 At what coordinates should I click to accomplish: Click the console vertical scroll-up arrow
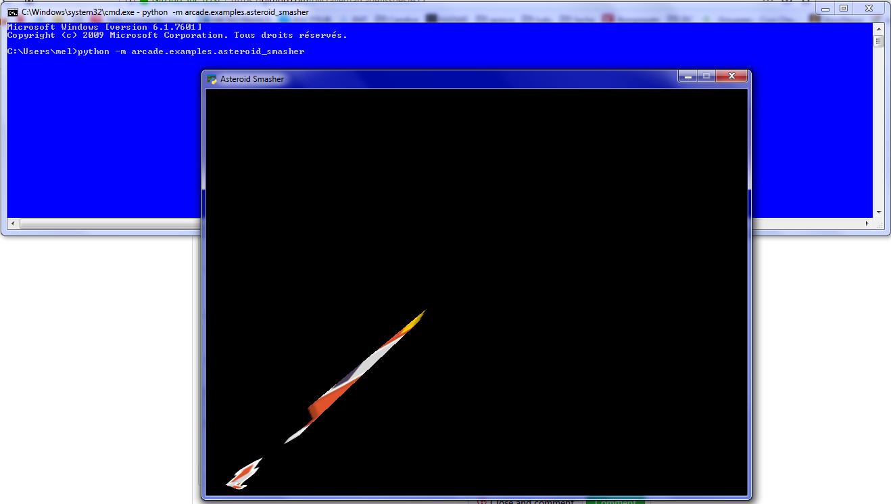(878, 28)
